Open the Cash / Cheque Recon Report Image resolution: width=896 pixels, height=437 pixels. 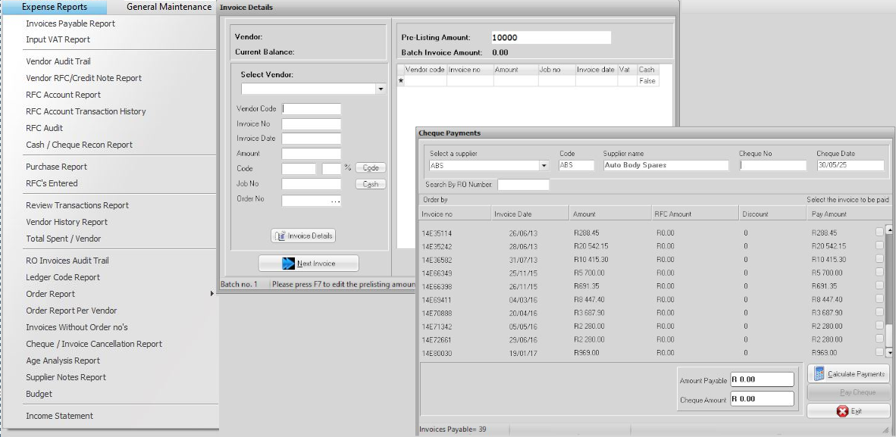point(79,145)
